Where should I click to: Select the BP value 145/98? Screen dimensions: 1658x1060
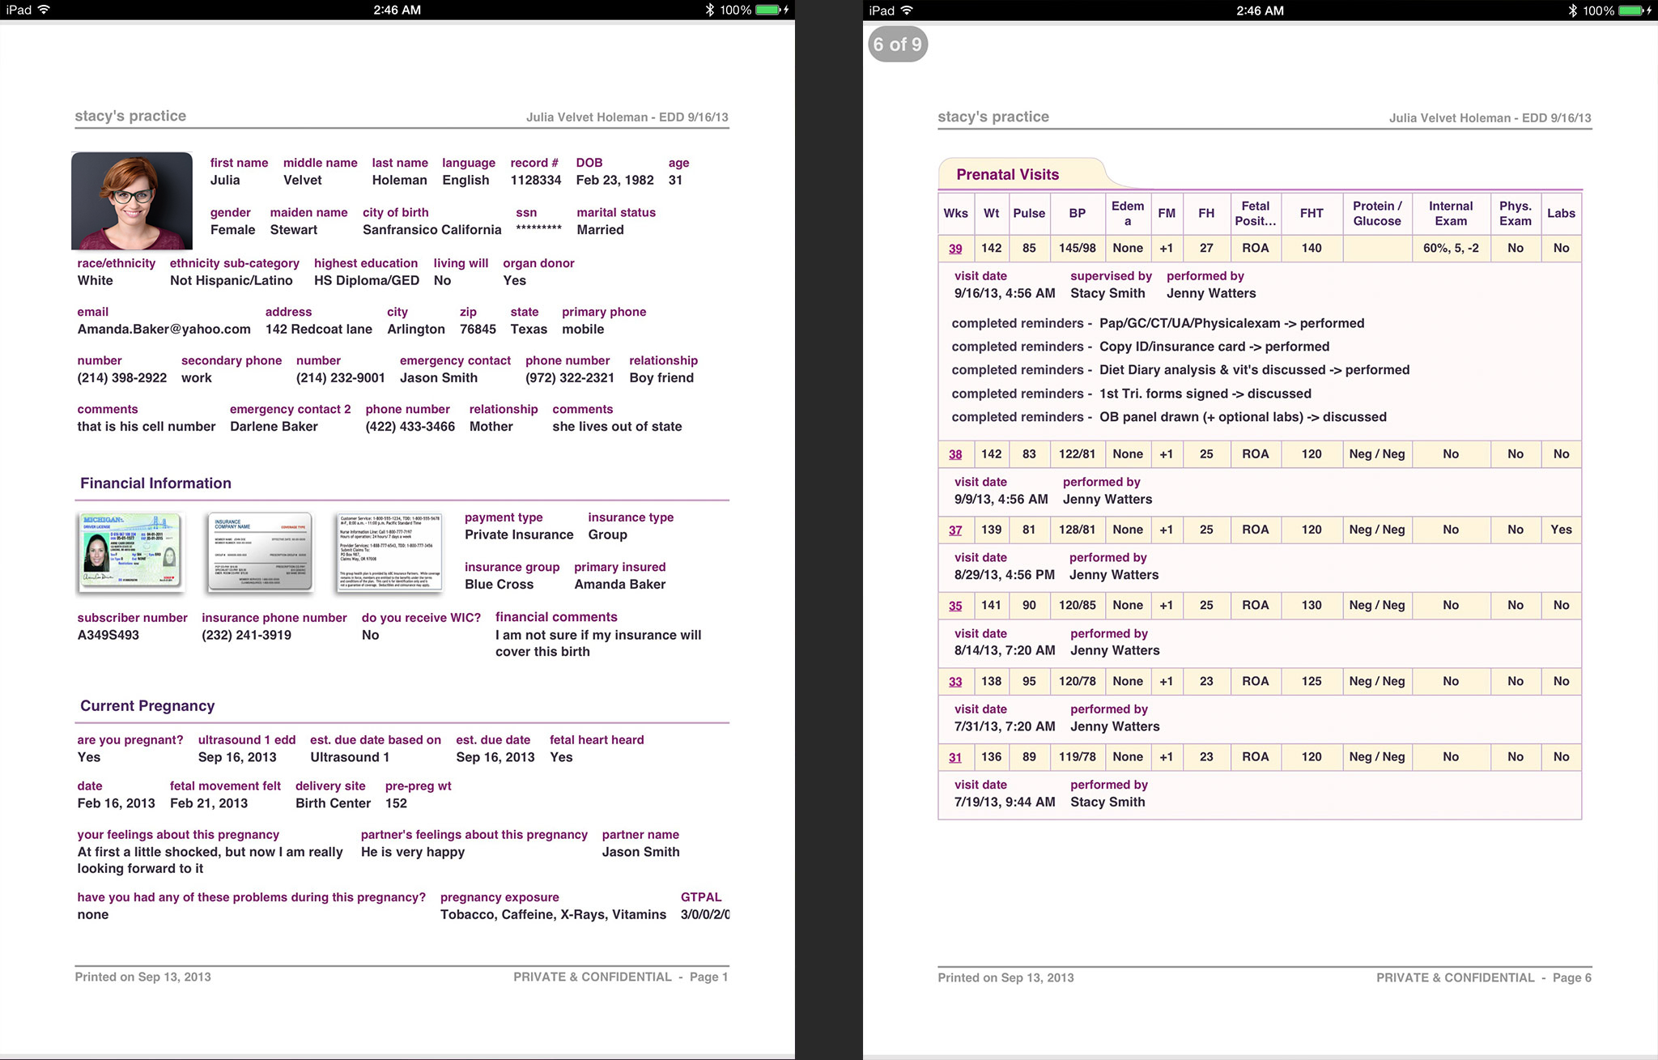point(1078,249)
